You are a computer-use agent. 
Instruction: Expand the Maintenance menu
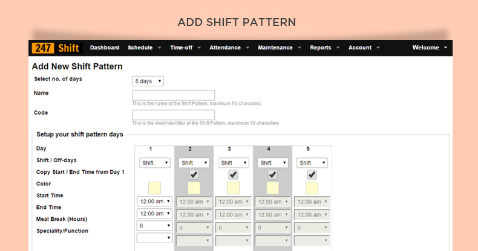pos(279,48)
